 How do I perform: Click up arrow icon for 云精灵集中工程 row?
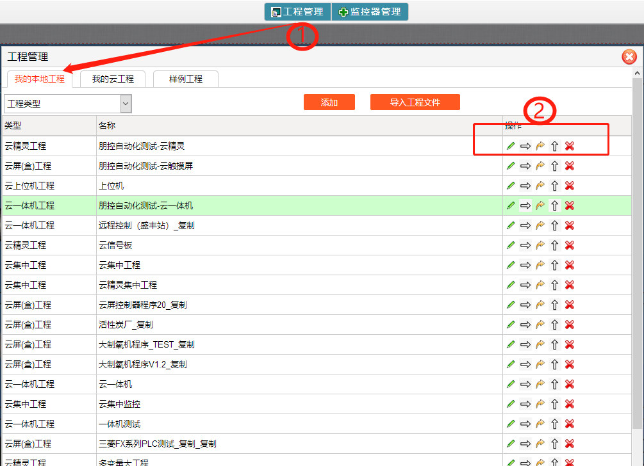[x=554, y=285]
